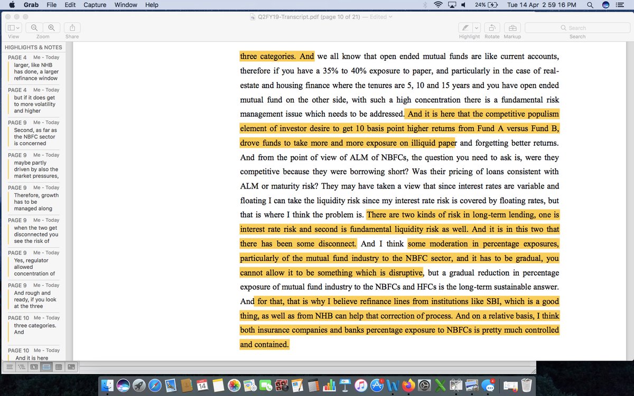Open System Preferences gear in Dock
Screen dimensions: 634x396
(424, 385)
